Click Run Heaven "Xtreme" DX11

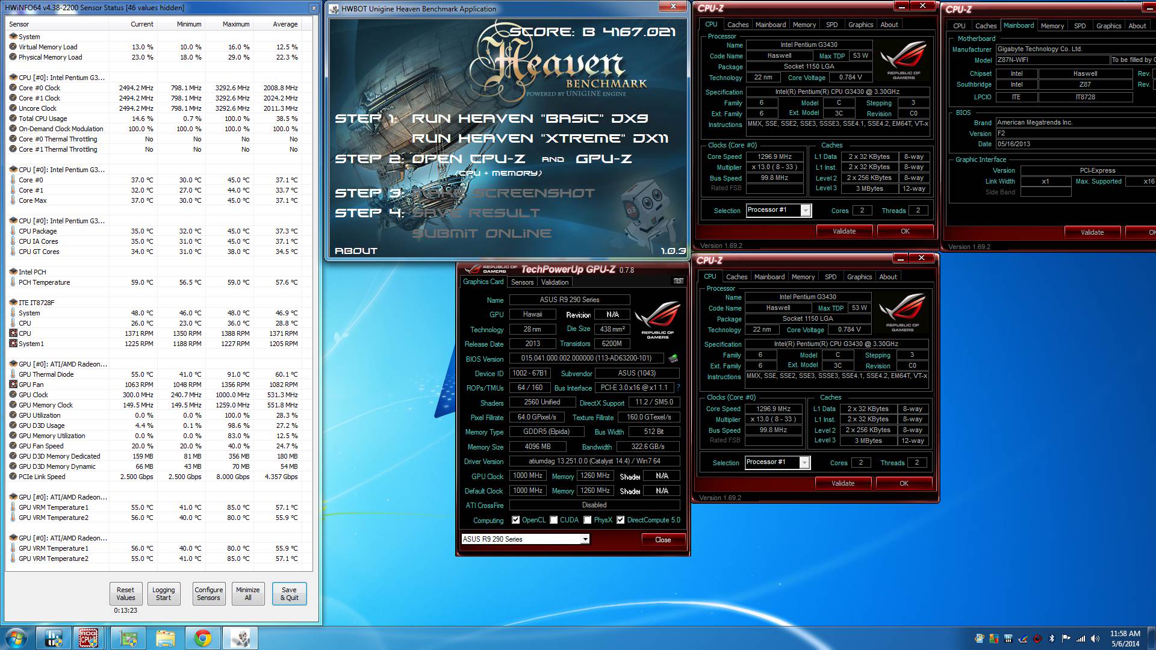pos(539,138)
